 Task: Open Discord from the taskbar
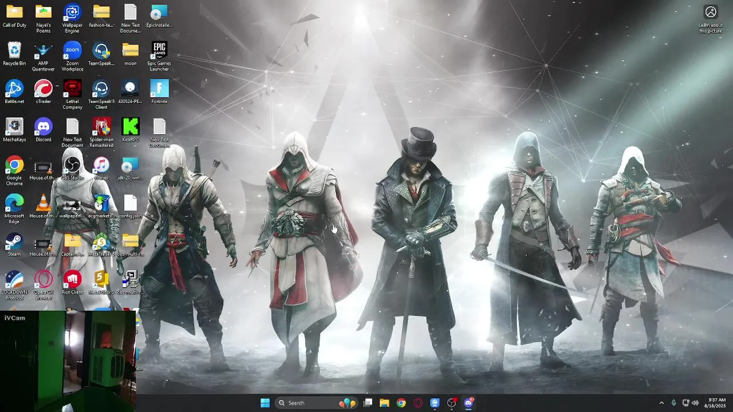468,403
